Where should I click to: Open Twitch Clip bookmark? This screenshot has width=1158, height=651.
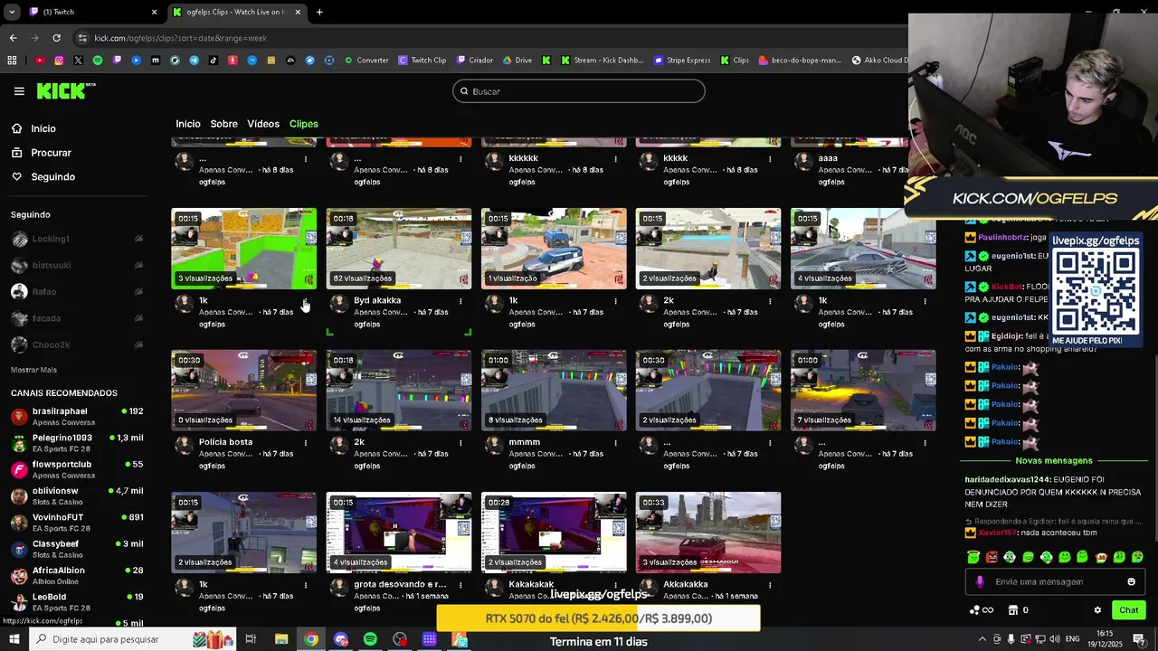[422, 61]
